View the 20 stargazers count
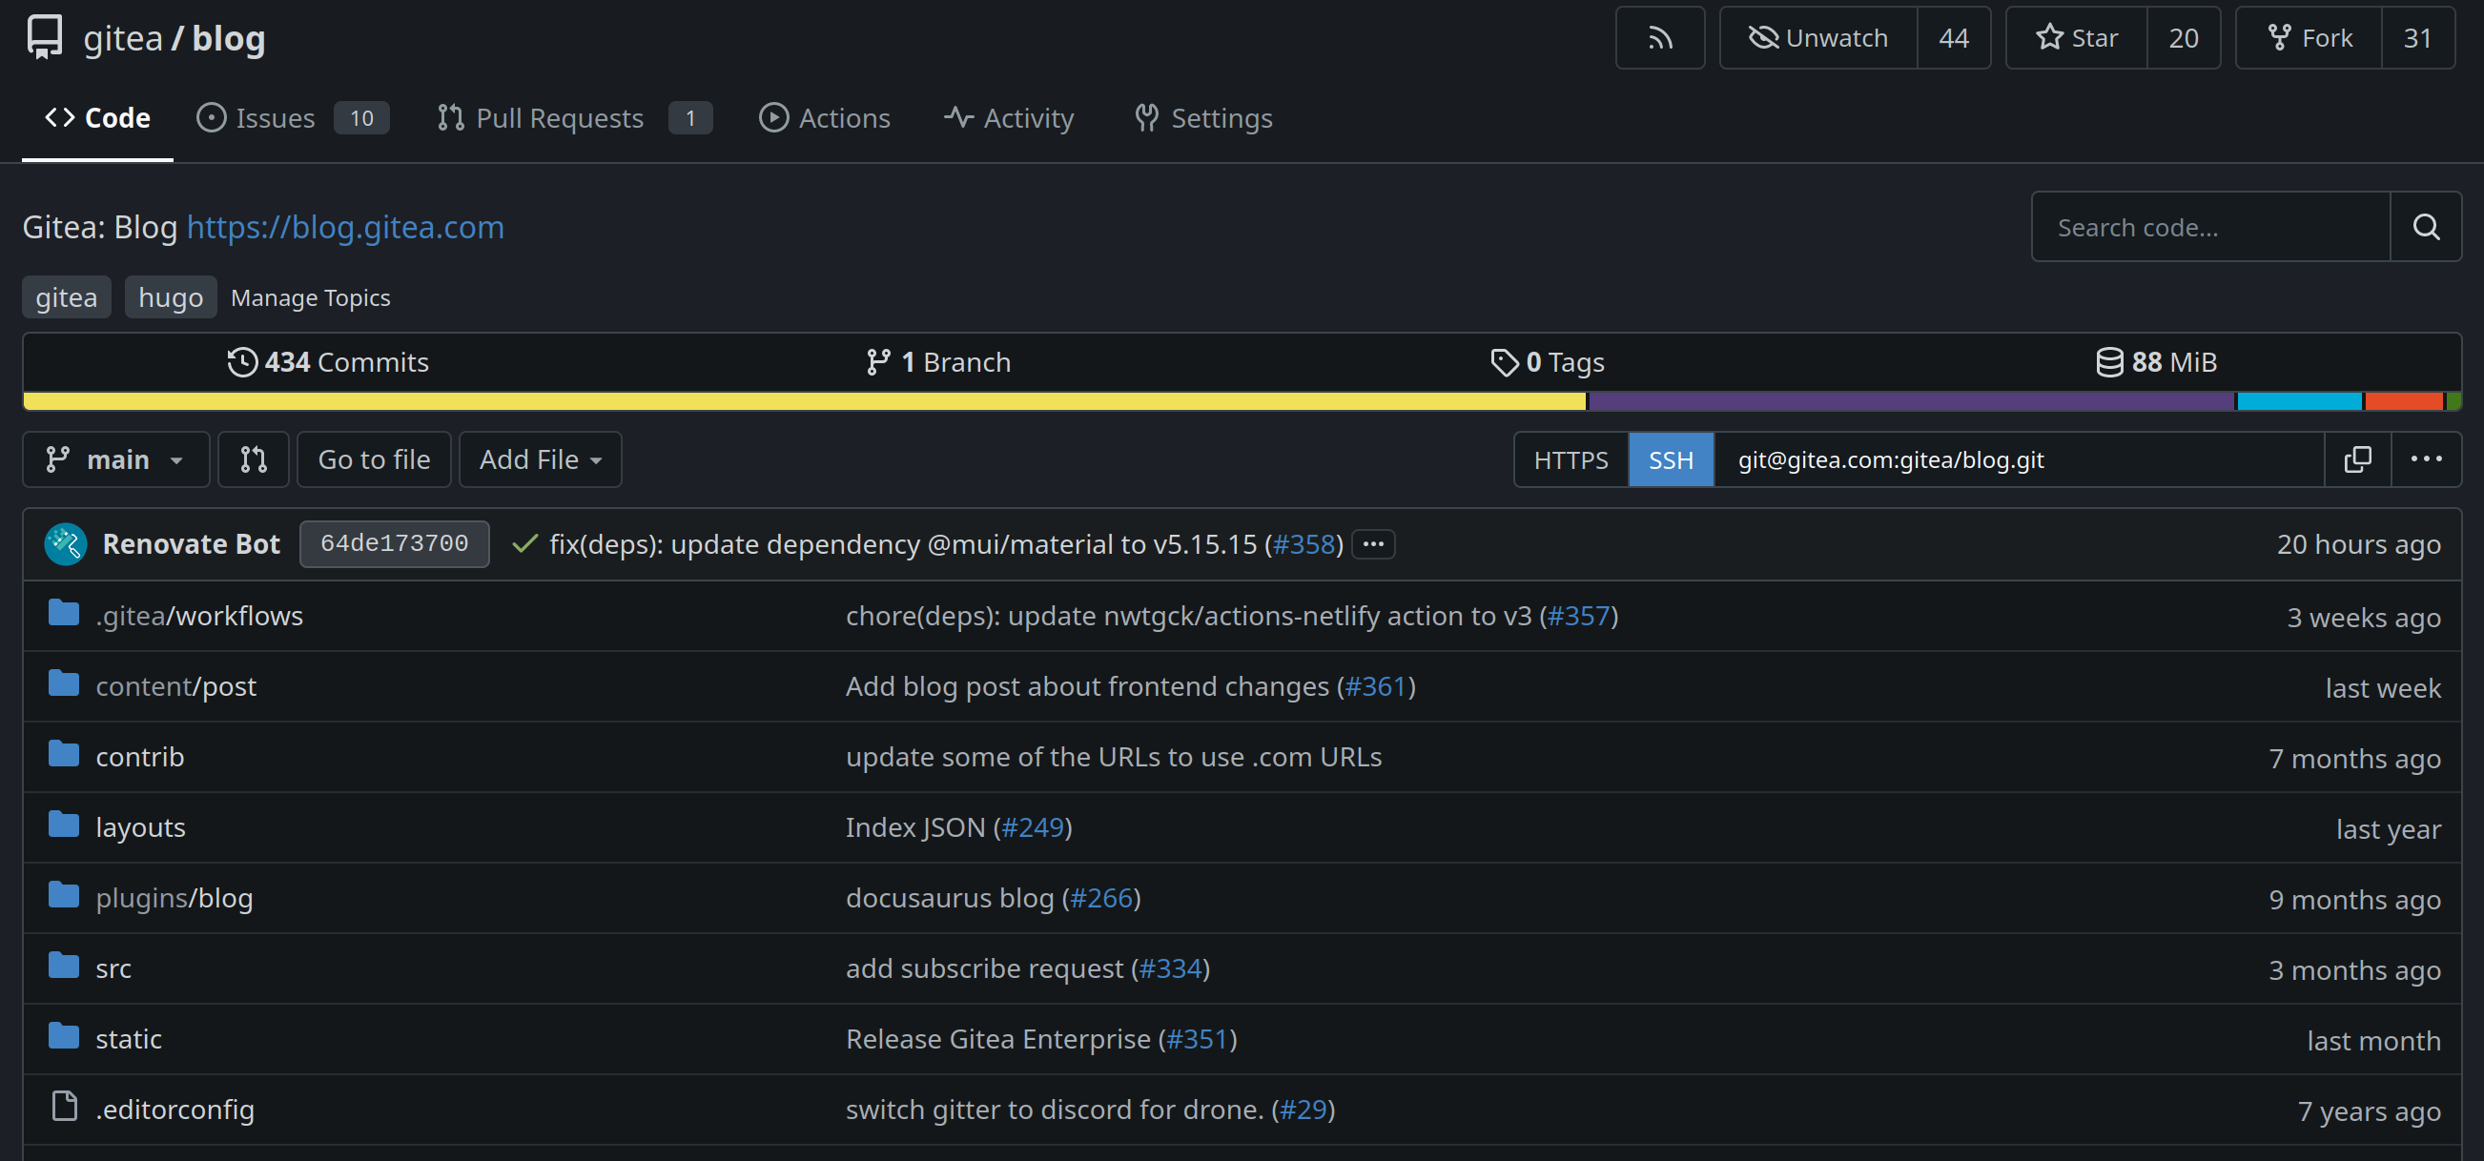The image size is (2484, 1161). coord(2183,37)
